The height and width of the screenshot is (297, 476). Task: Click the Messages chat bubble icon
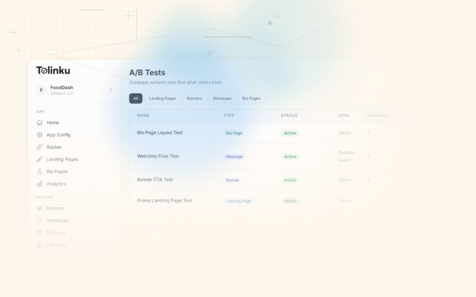coord(40,220)
